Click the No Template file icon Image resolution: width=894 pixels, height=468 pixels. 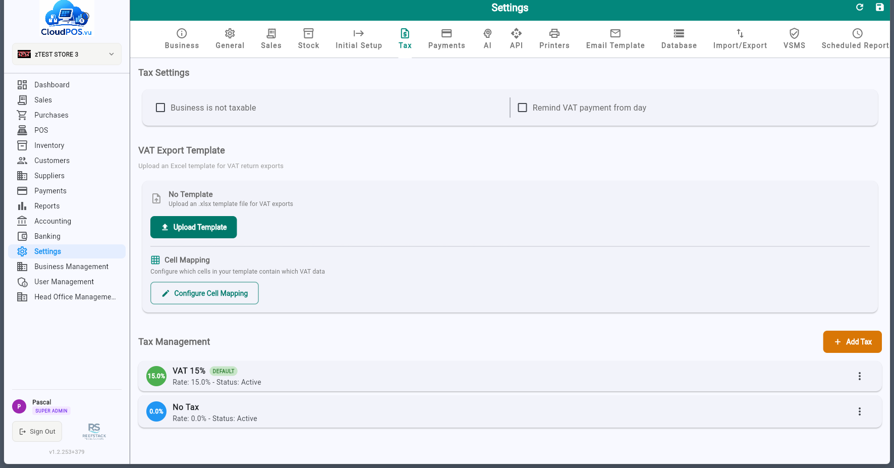point(156,199)
